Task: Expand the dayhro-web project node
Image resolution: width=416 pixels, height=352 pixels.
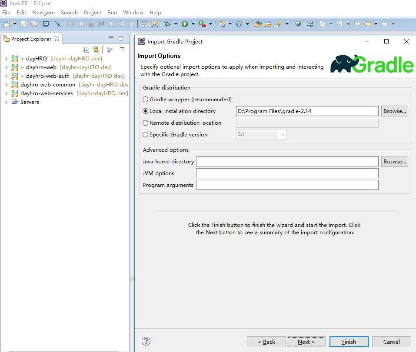Action: [x=7, y=67]
